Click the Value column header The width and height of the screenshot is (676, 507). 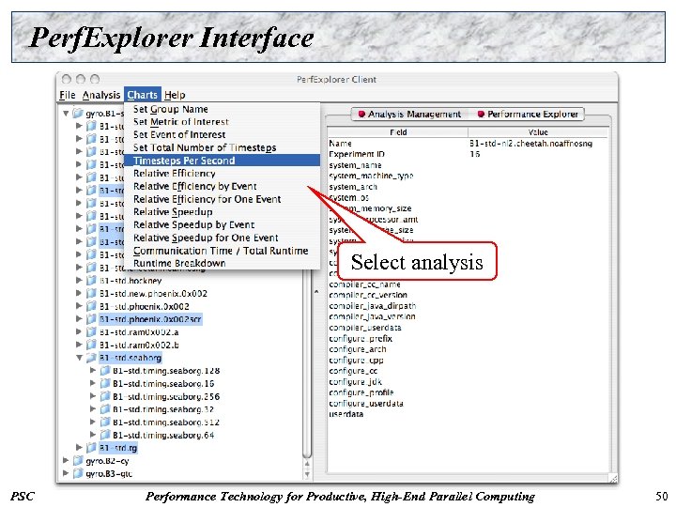click(x=538, y=132)
